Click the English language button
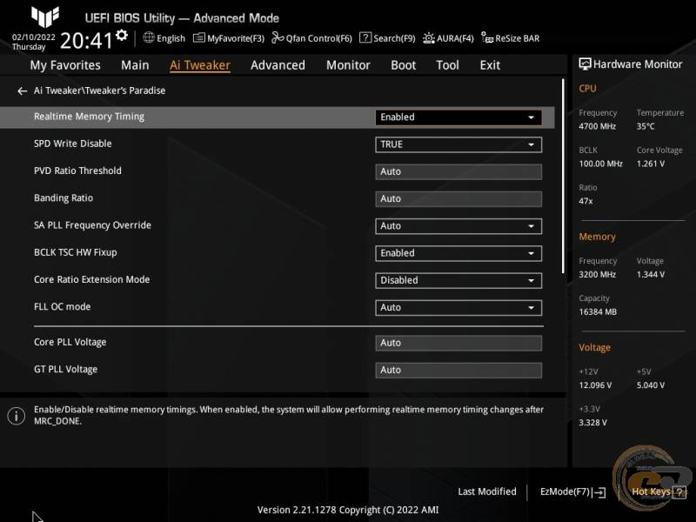Screen dimensions: 696x522 [164, 38]
